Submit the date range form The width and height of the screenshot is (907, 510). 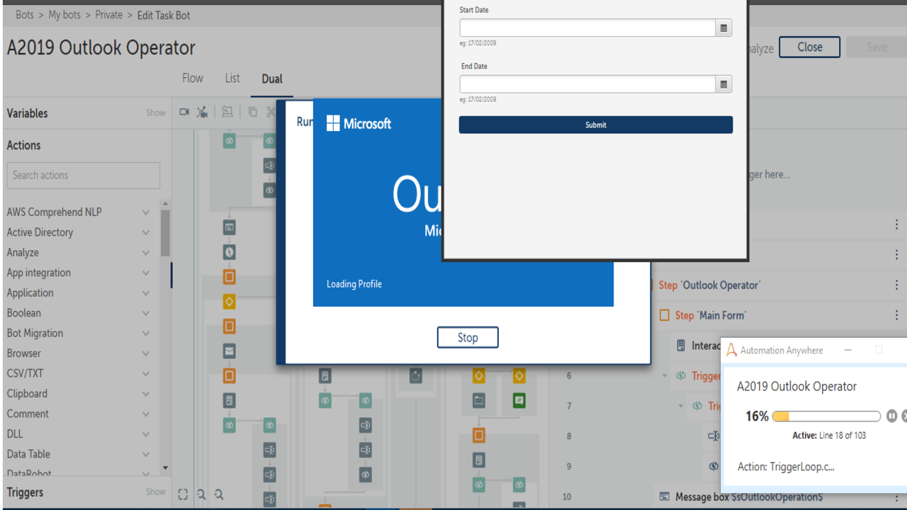point(596,125)
